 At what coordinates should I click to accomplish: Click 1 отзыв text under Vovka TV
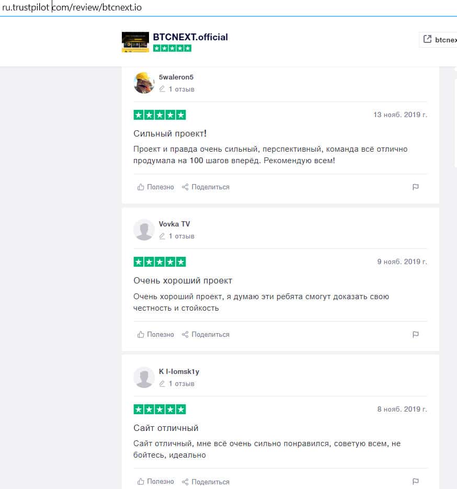tap(181, 236)
